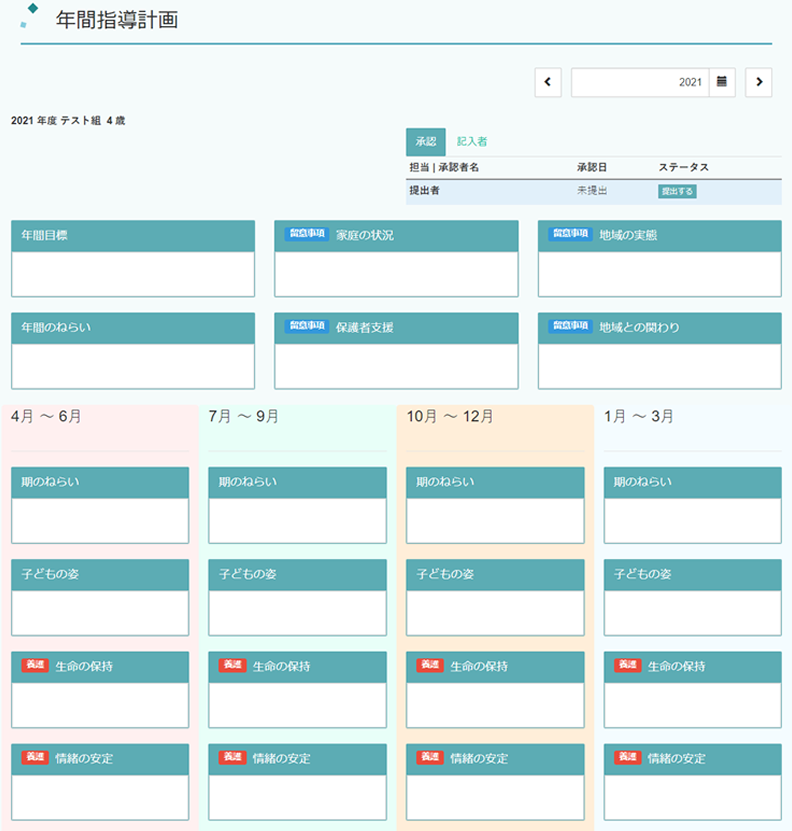Click the 年間のねらい text area
The height and width of the screenshot is (831, 792).
[x=133, y=366]
